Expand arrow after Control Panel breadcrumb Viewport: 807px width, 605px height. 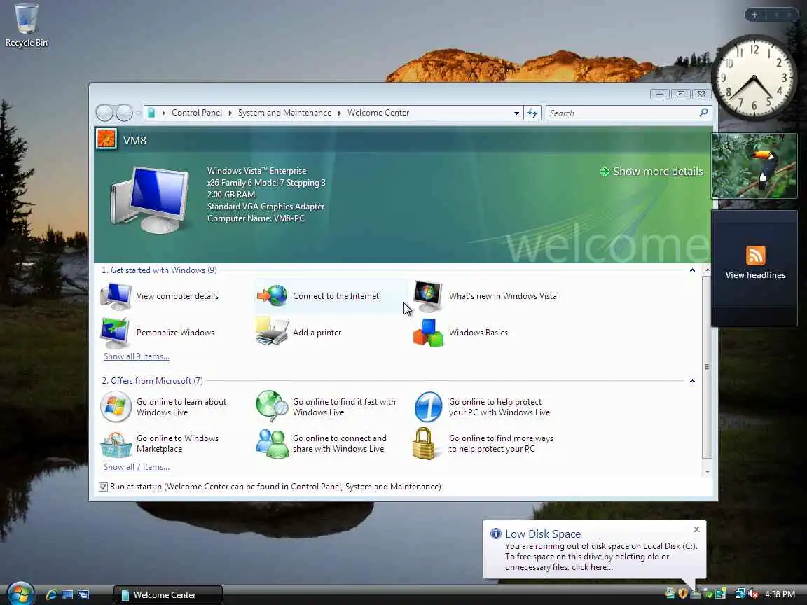[x=230, y=113]
